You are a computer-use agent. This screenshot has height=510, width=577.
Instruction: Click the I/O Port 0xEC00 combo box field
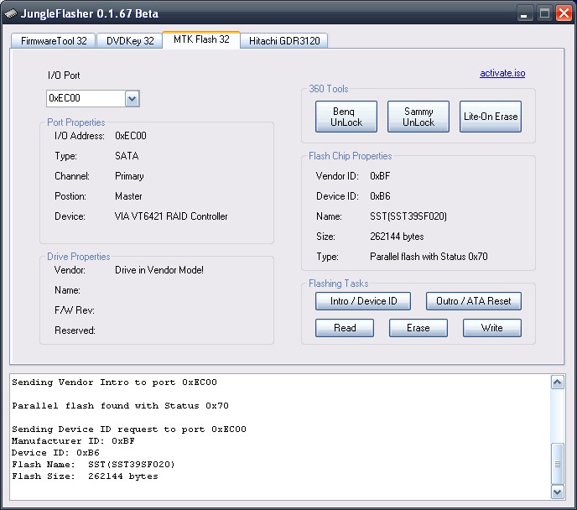pyautogui.click(x=93, y=99)
